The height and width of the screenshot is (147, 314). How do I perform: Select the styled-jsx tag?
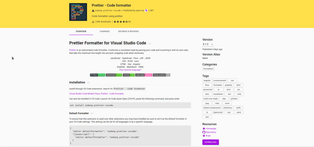click(x=228, y=108)
